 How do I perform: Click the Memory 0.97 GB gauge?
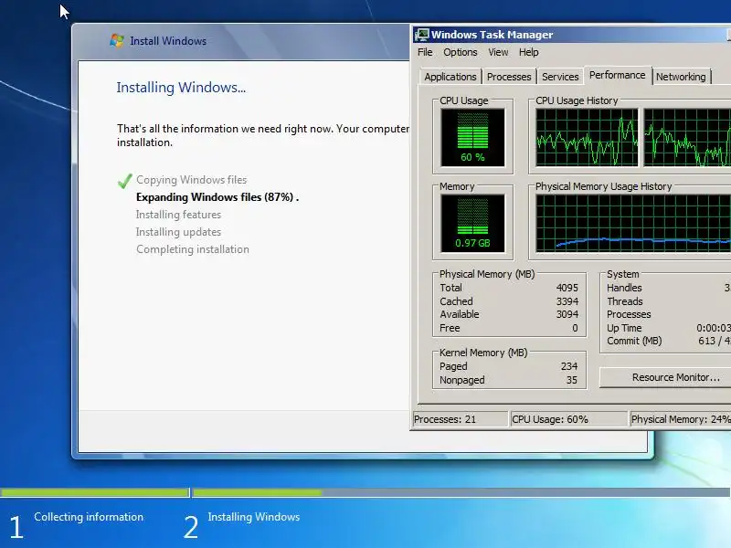pyautogui.click(x=472, y=223)
